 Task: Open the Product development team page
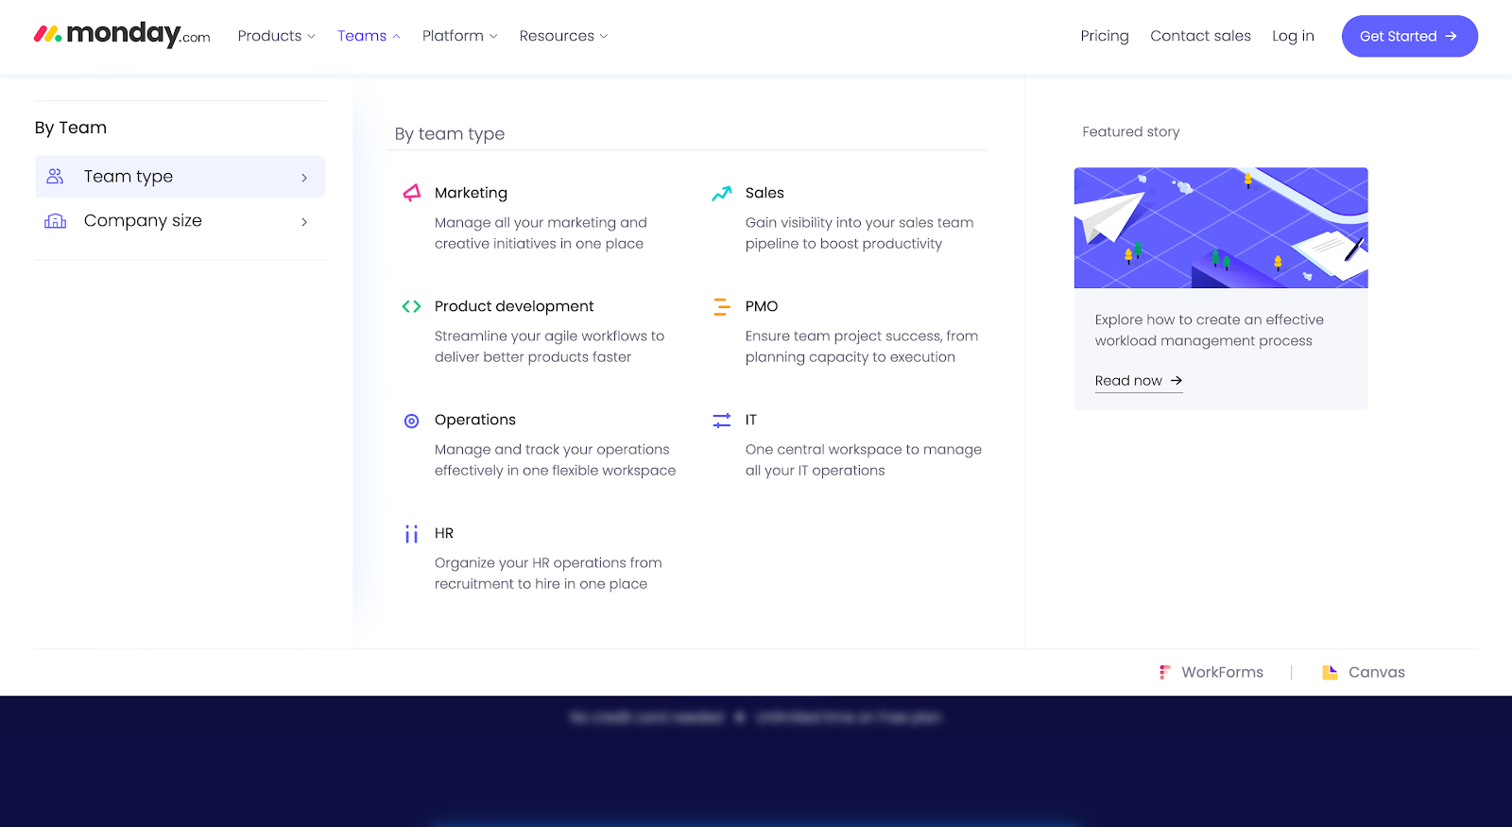tap(514, 306)
